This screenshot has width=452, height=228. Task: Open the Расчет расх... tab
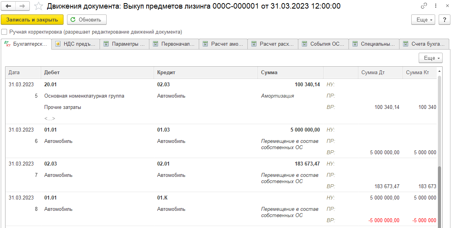click(273, 44)
